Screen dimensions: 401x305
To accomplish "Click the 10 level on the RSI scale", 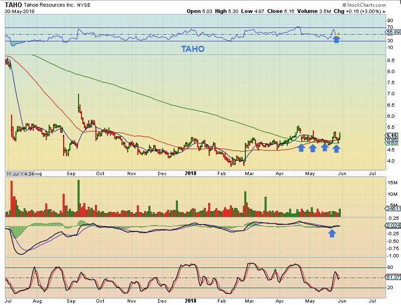I will (390, 48).
